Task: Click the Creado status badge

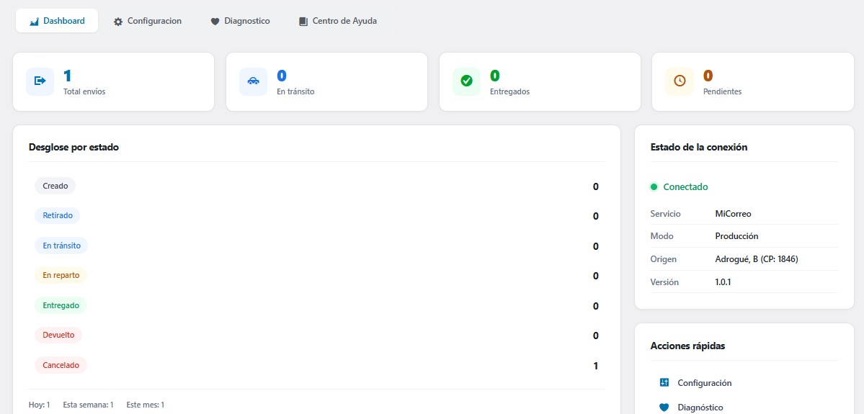Action: pyautogui.click(x=55, y=186)
